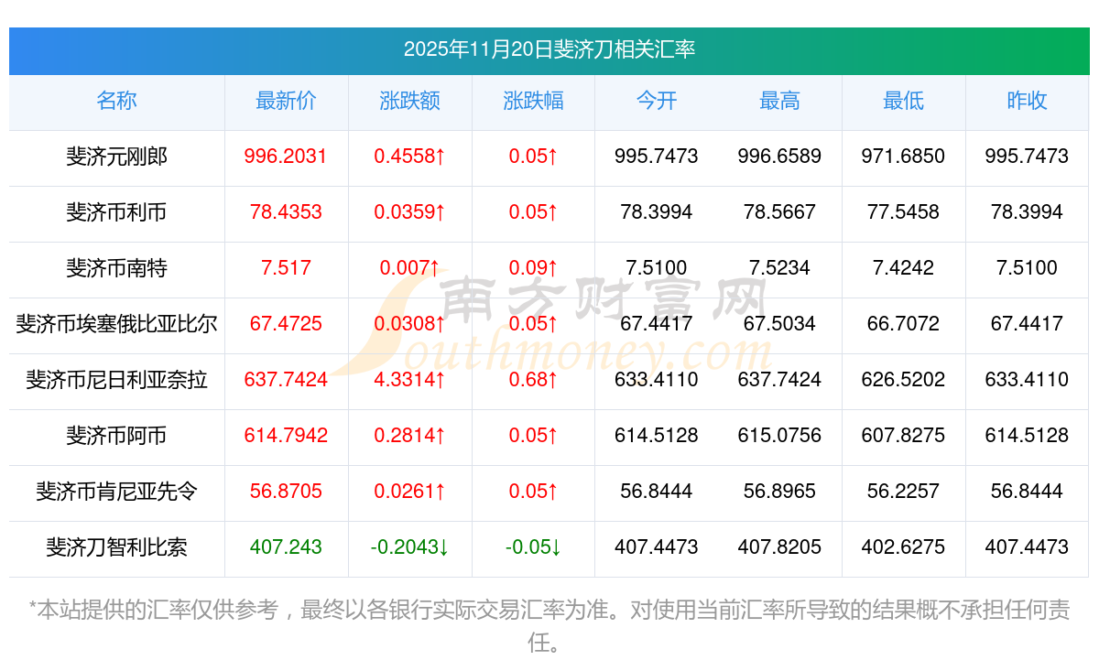Select the 今开 column header

[x=657, y=101]
